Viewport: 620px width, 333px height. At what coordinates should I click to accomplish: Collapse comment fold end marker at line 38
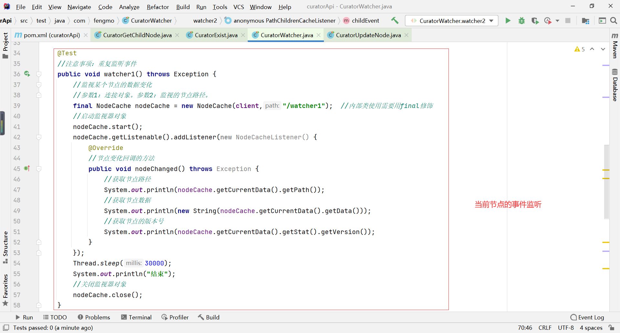39,95
